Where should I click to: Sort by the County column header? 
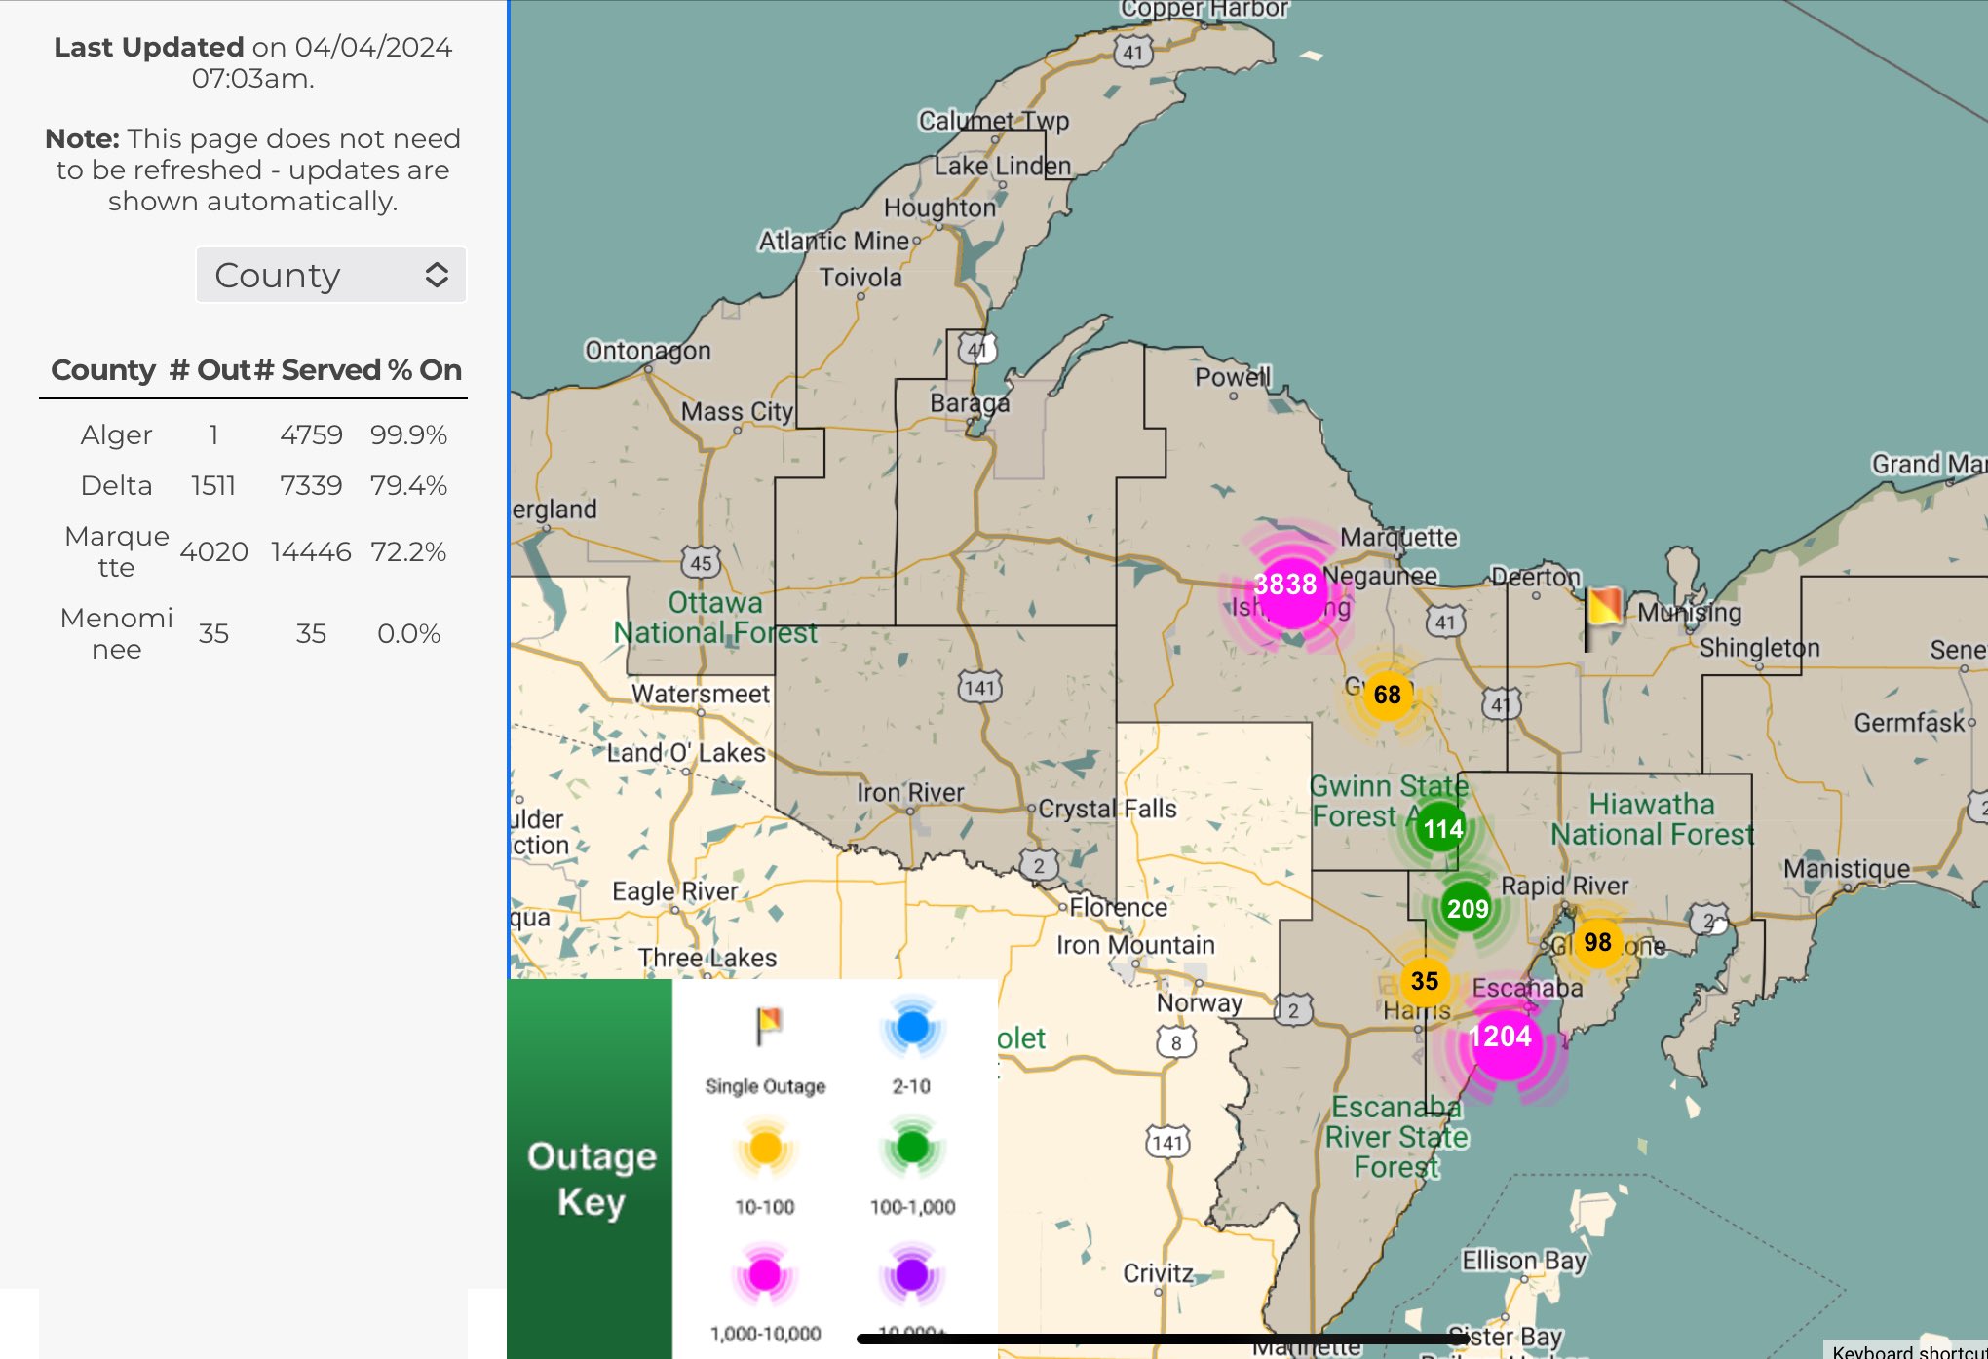[103, 370]
